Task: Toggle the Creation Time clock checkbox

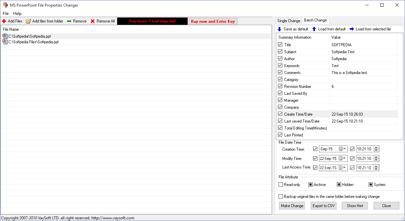Action: click(x=352, y=149)
